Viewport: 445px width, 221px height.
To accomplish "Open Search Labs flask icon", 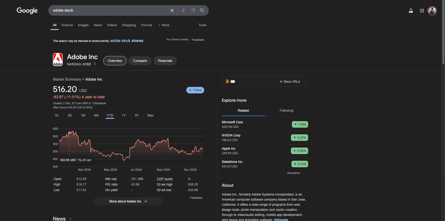I will tap(411, 11).
